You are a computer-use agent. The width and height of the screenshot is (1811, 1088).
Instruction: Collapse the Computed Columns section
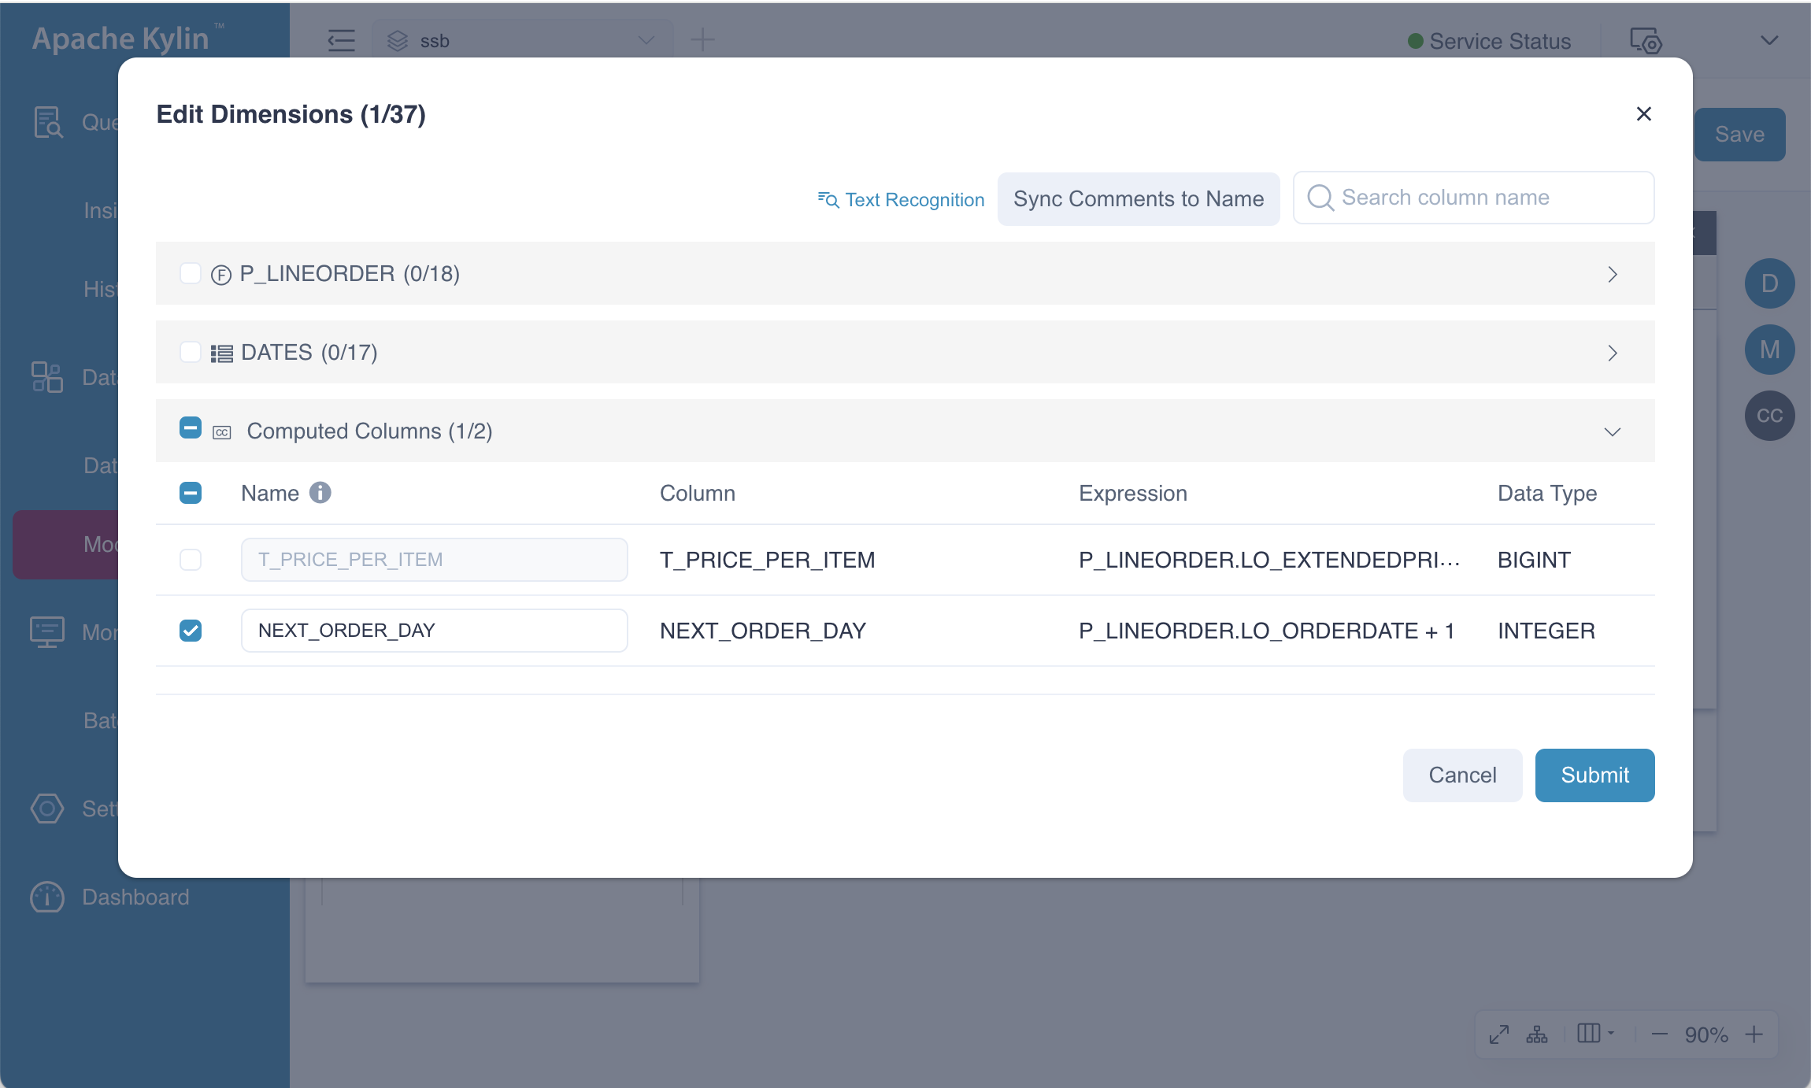point(1612,431)
